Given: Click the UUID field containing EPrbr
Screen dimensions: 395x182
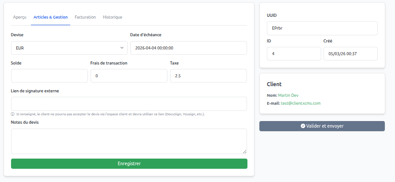Looking at the screenshot, I should click(x=322, y=28).
